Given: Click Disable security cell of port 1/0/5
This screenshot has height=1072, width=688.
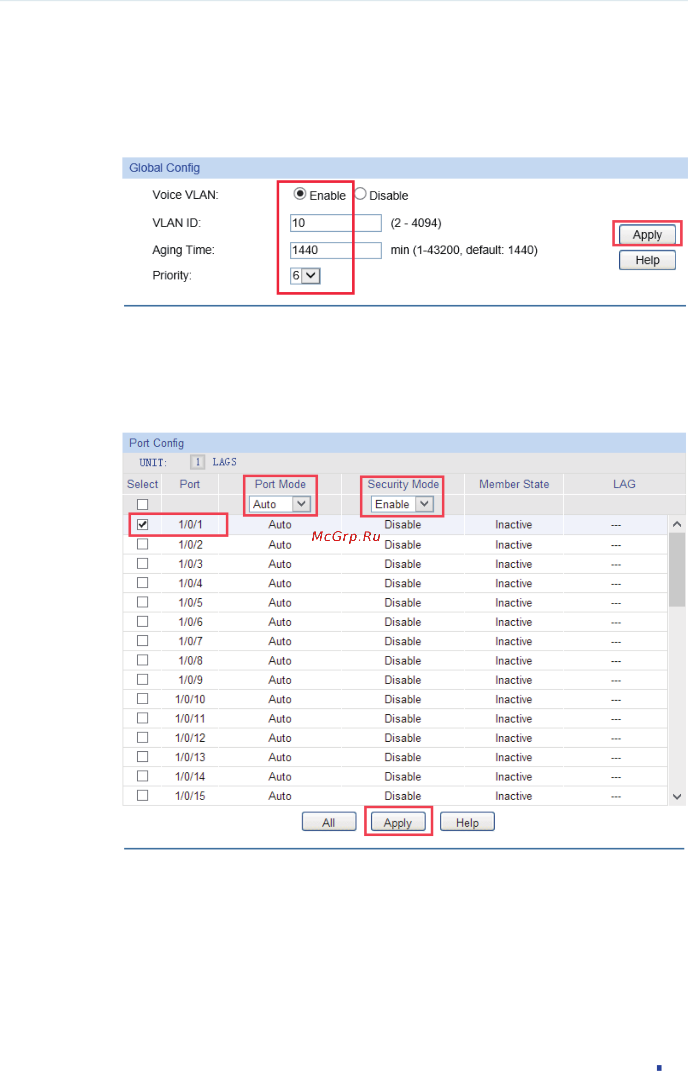Looking at the screenshot, I should pyautogui.click(x=403, y=603).
